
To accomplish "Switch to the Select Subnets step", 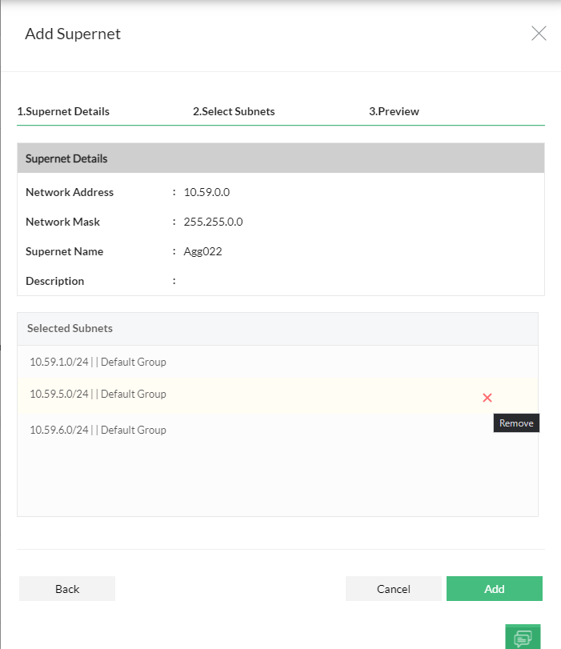I will coord(234,111).
